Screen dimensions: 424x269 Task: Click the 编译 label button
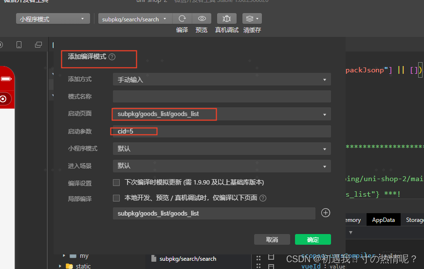(182, 30)
